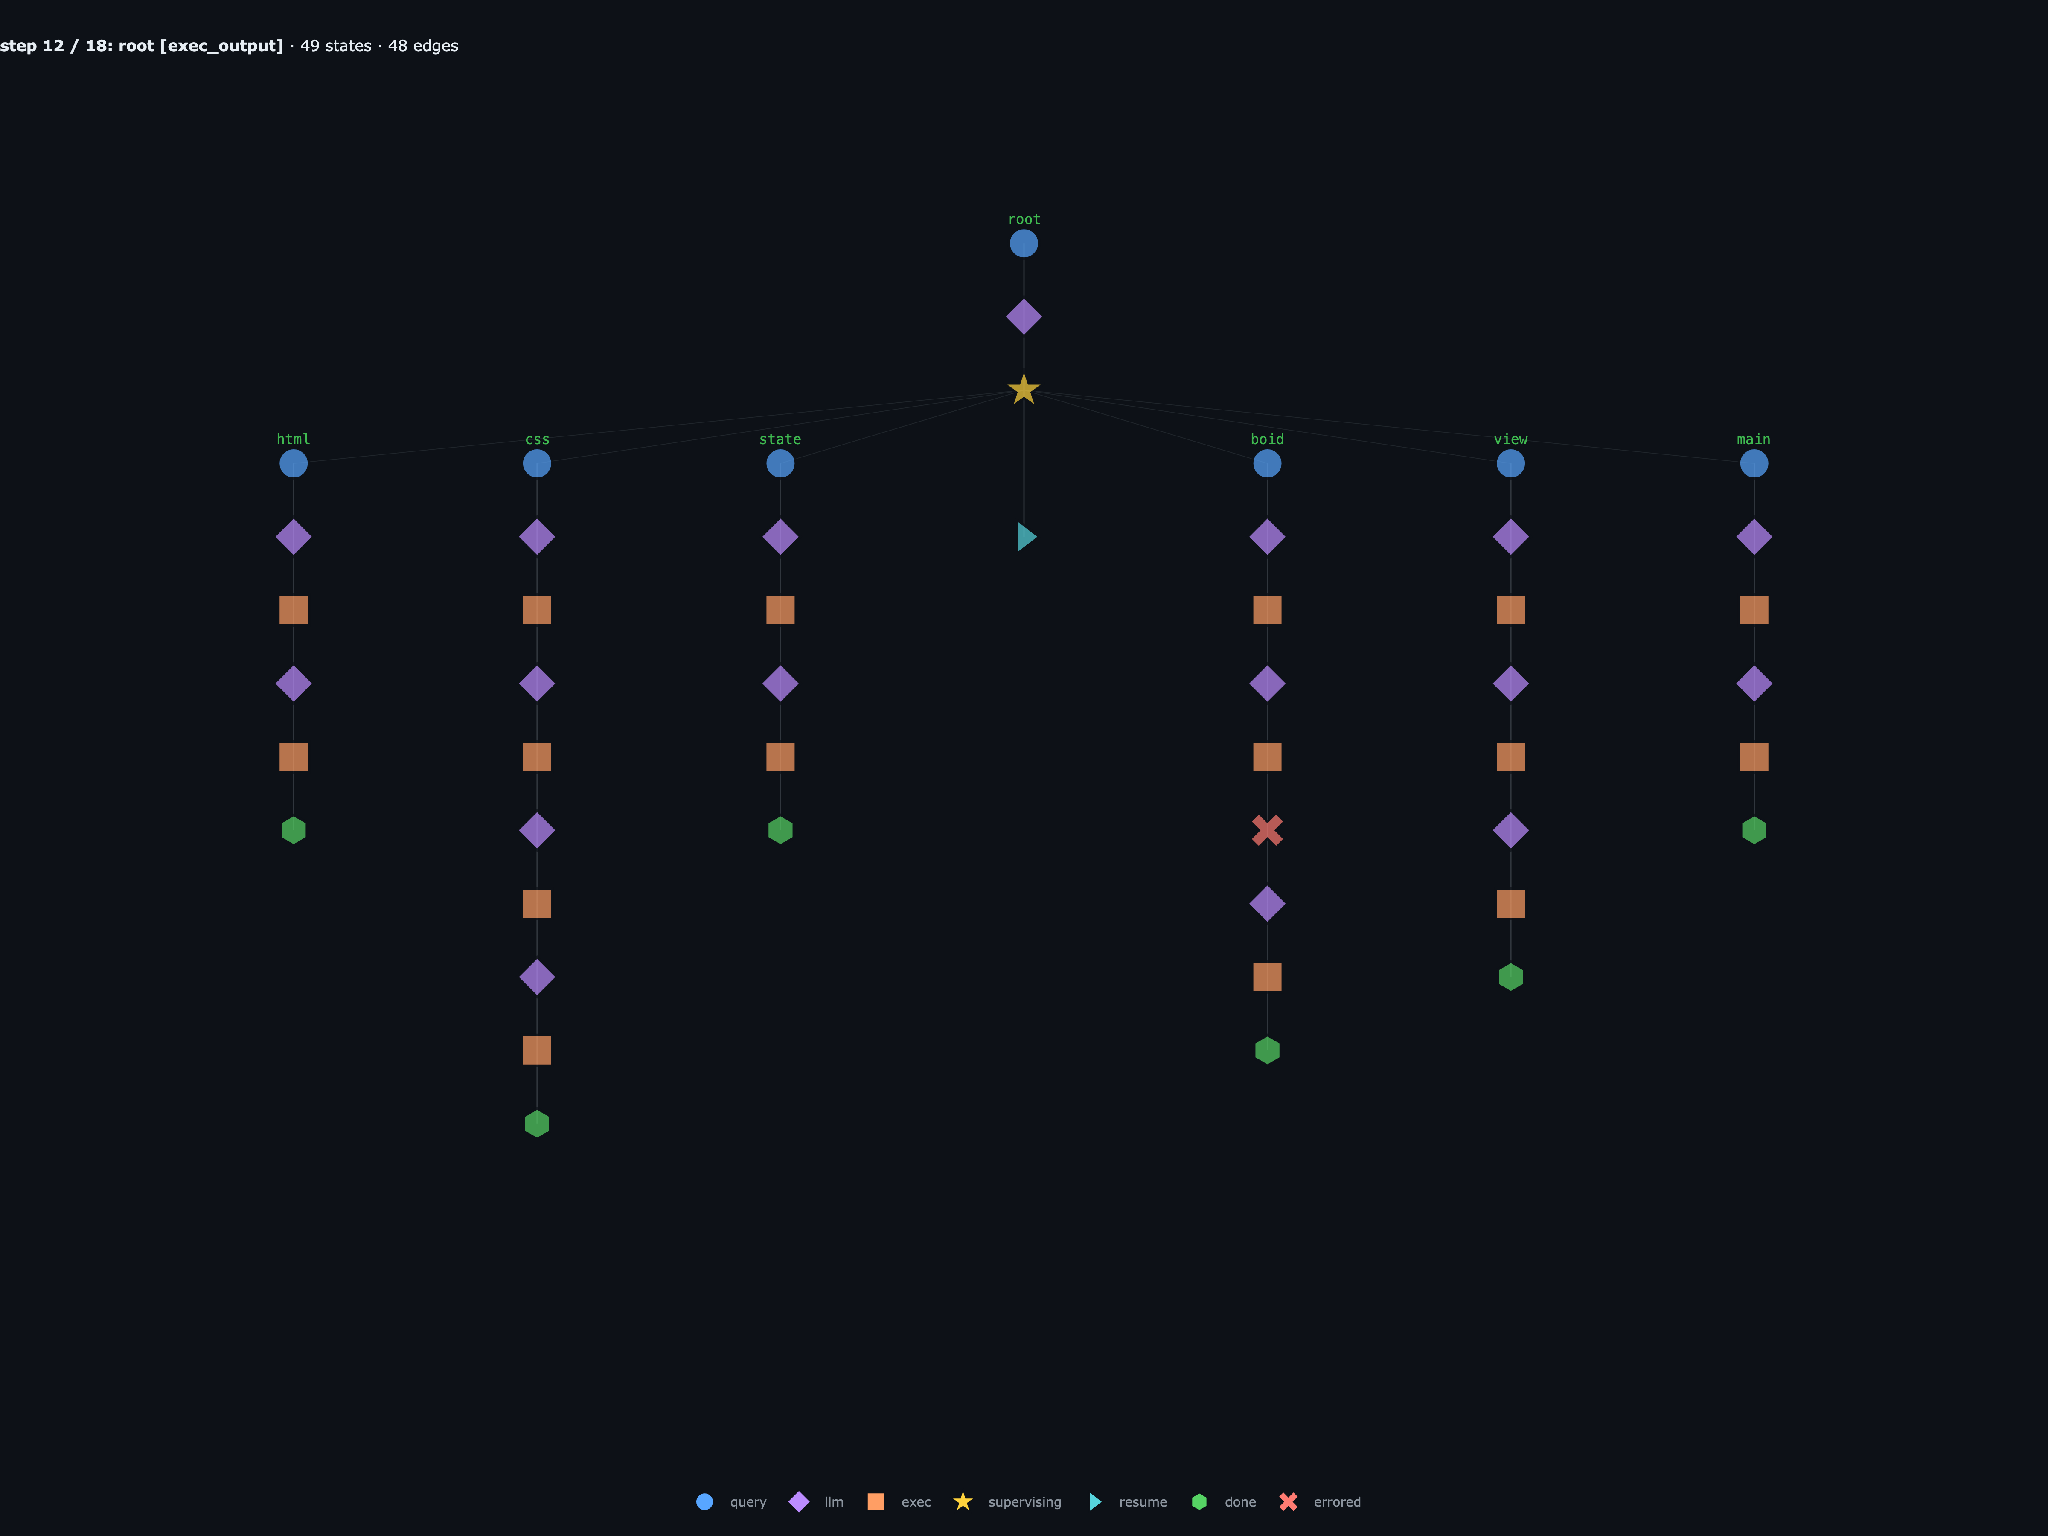
Task: Click first llm diamond under css
Action: pos(537,537)
